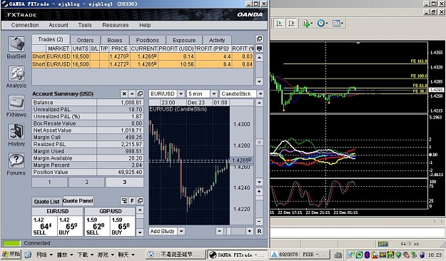Click the Internet Explorer quick launch icon
This screenshot has width=446, height=261.
28,255
